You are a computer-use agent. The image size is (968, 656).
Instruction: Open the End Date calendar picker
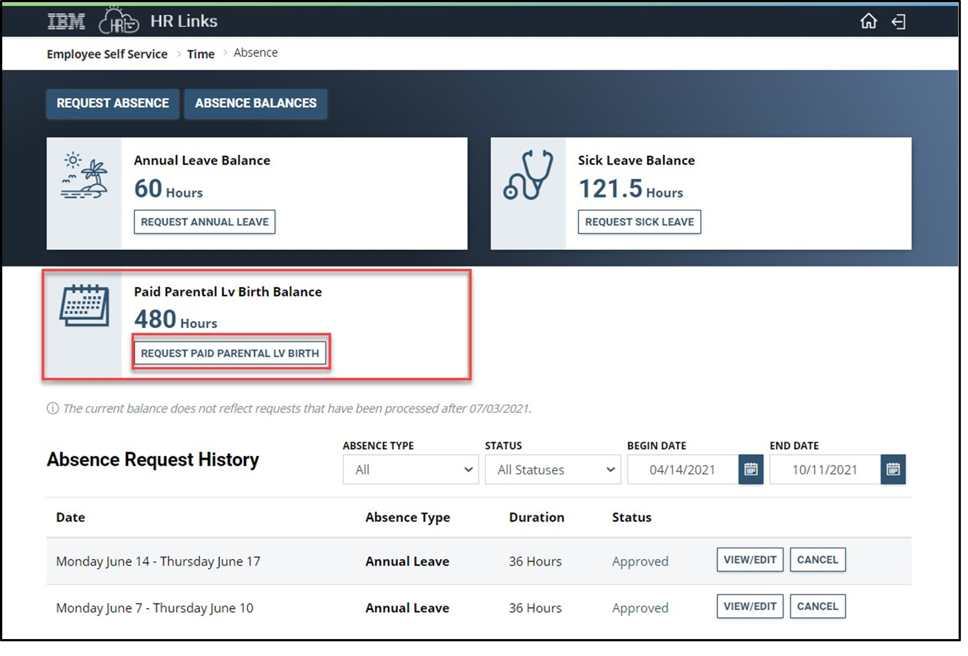point(893,469)
